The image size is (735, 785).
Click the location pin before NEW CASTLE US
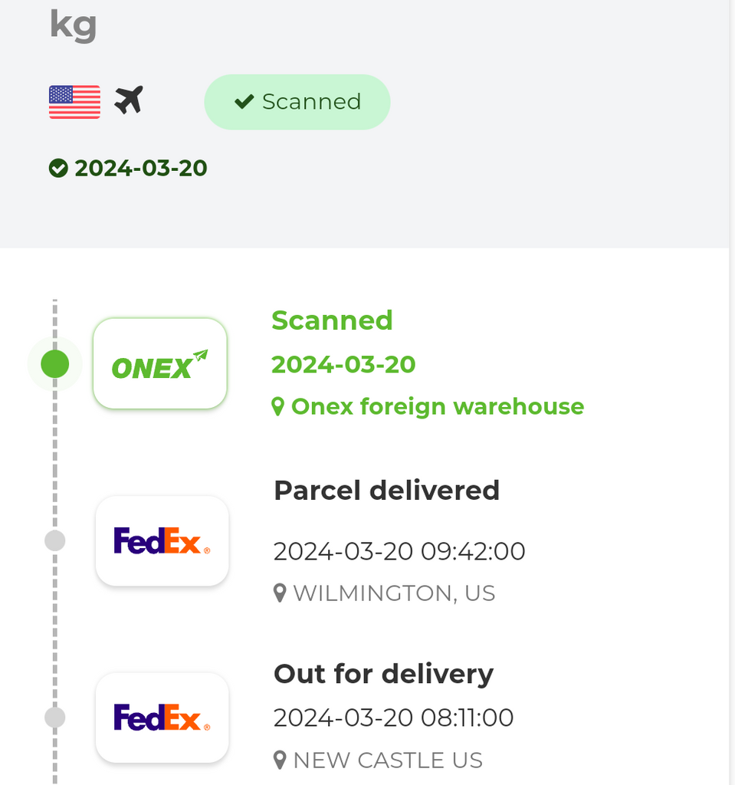point(280,760)
